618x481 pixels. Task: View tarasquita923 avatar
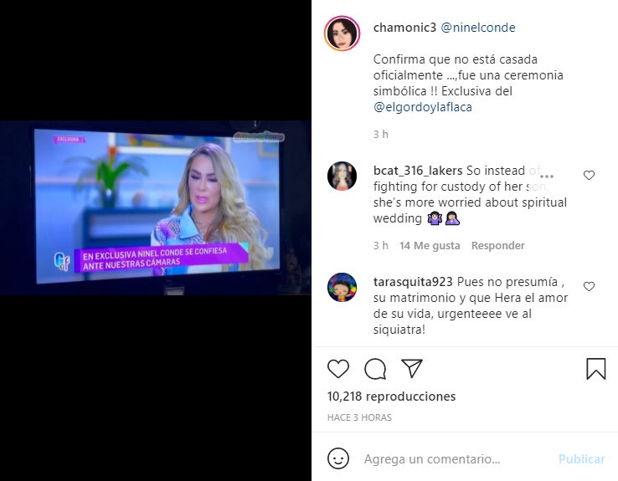click(x=342, y=287)
